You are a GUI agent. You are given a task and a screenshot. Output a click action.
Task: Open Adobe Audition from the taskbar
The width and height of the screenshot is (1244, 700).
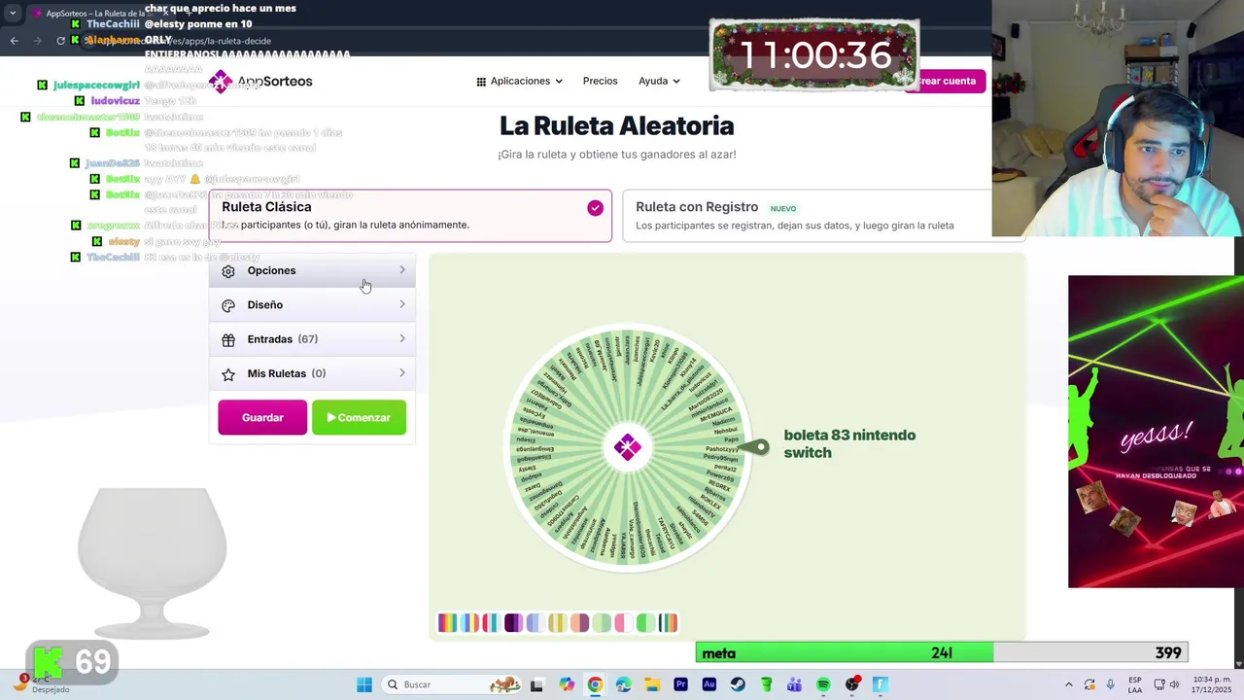(709, 684)
